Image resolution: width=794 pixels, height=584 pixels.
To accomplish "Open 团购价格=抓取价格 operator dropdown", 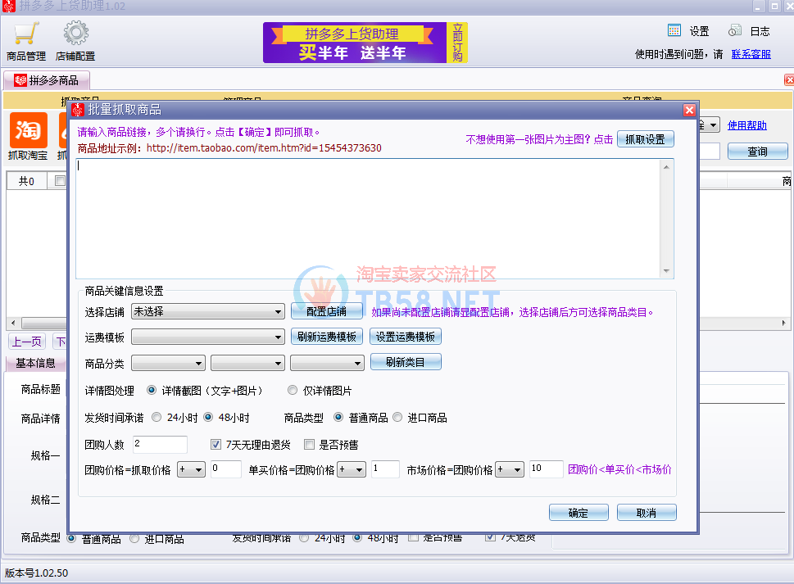I will coord(191,469).
